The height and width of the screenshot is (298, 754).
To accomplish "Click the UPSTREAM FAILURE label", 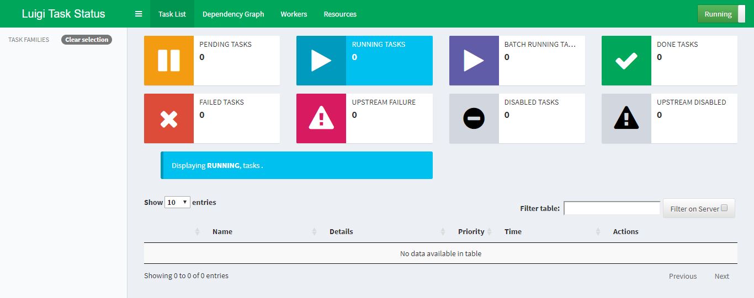I will tap(384, 102).
